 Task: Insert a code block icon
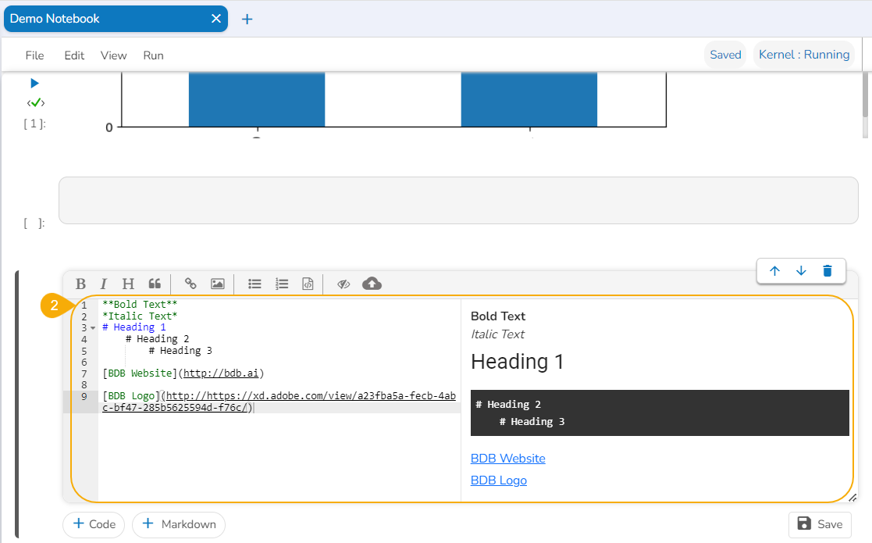(308, 284)
